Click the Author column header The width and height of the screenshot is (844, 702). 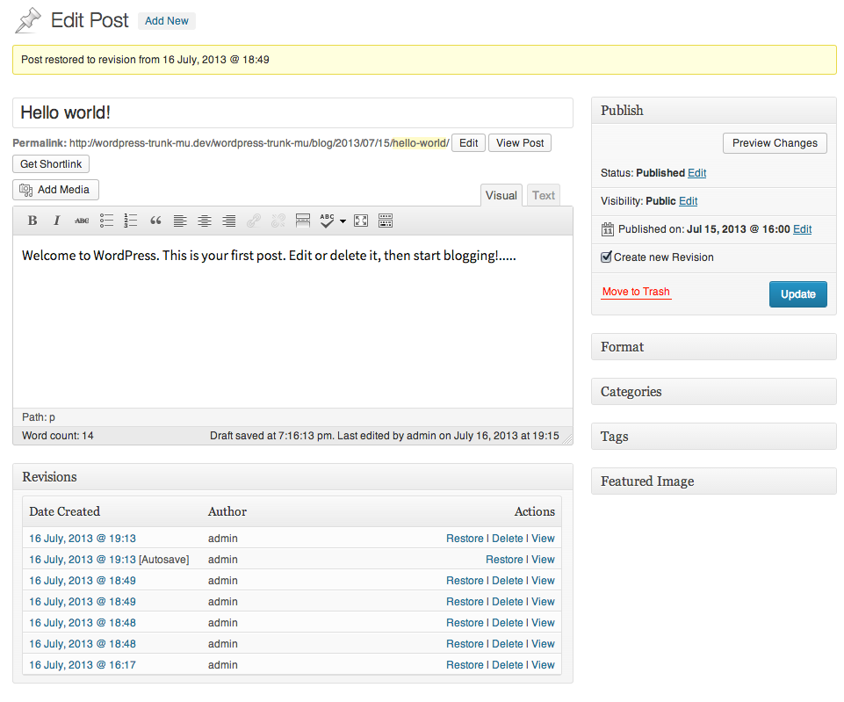(227, 512)
